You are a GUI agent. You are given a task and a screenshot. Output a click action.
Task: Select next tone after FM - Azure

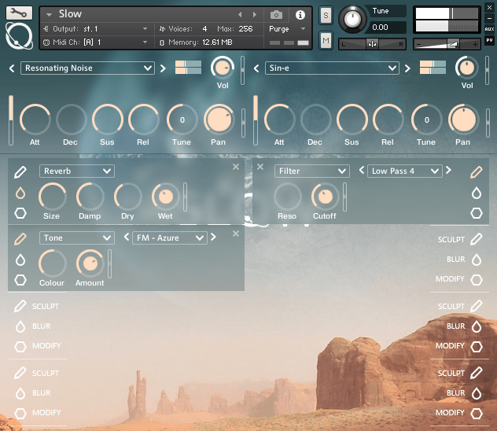pyautogui.click(x=213, y=237)
